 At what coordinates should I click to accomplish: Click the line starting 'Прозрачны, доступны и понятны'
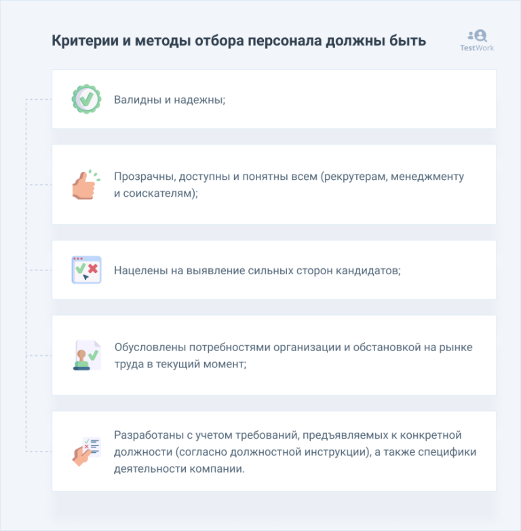click(288, 177)
